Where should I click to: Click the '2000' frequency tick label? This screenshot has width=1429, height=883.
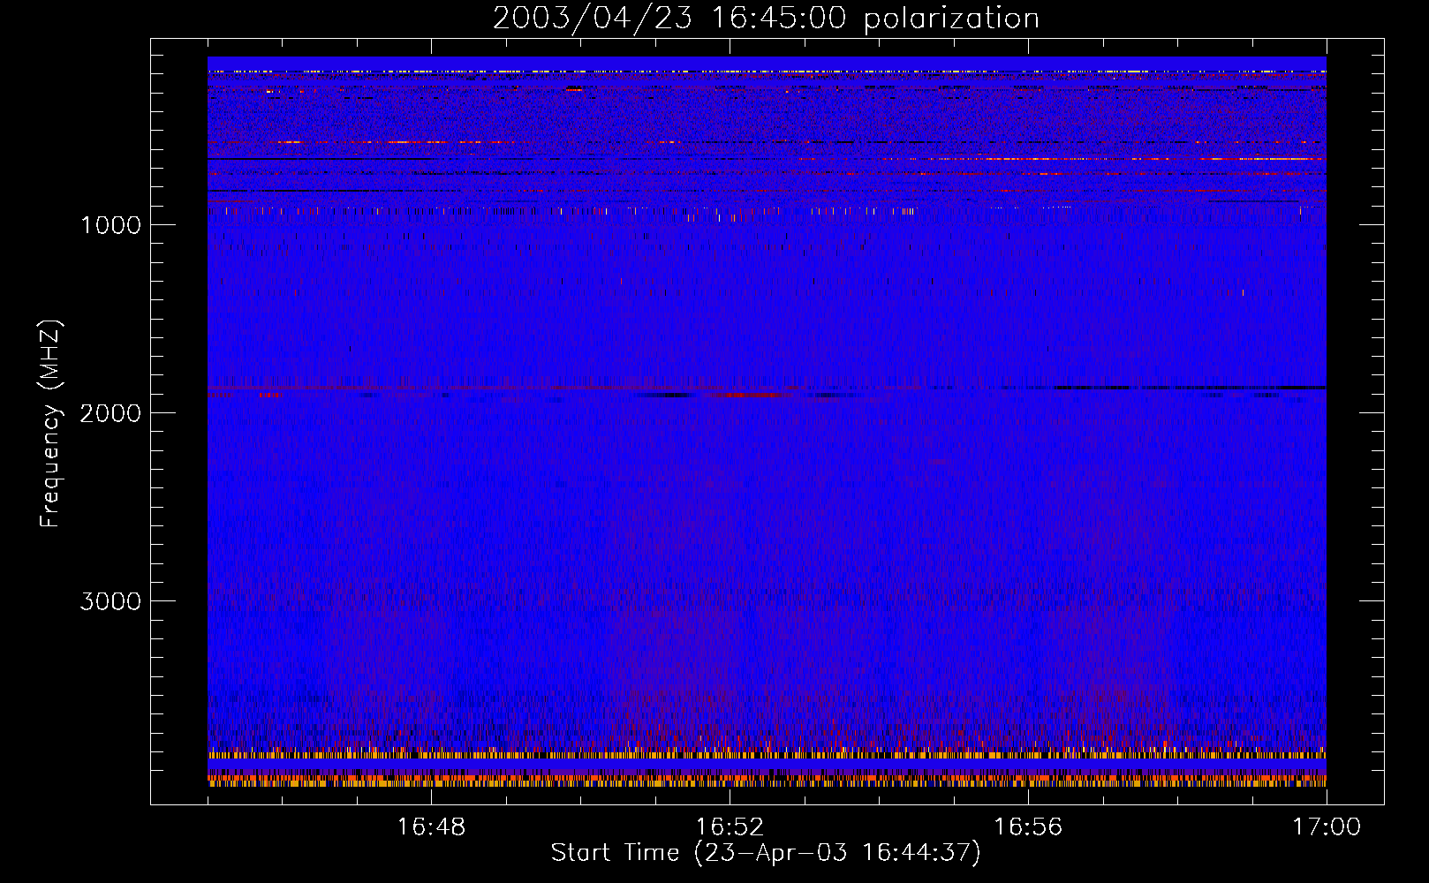110,413
